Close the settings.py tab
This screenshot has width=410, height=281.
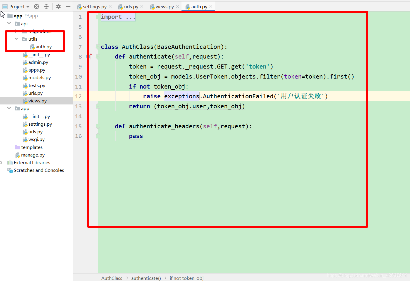pyautogui.click(x=110, y=6)
